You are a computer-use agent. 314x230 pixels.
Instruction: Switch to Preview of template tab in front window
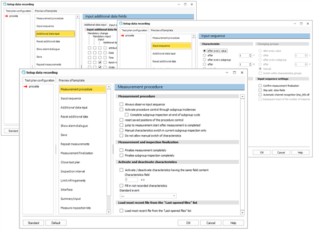(71, 80)
